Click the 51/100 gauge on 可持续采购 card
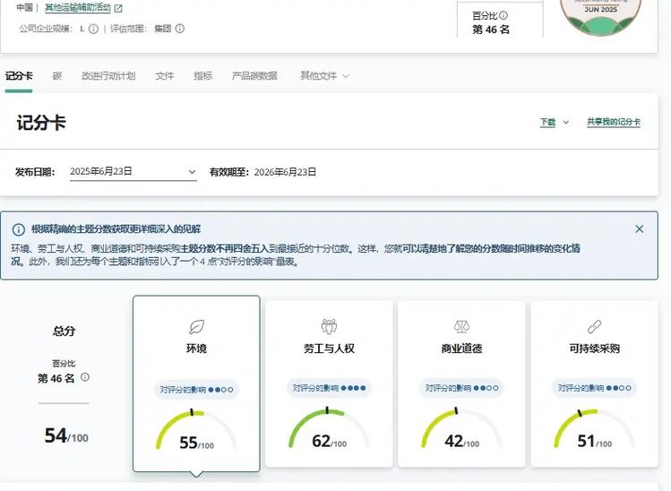Screen dimensions: 671x491 pyautogui.click(x=594, y=428)
